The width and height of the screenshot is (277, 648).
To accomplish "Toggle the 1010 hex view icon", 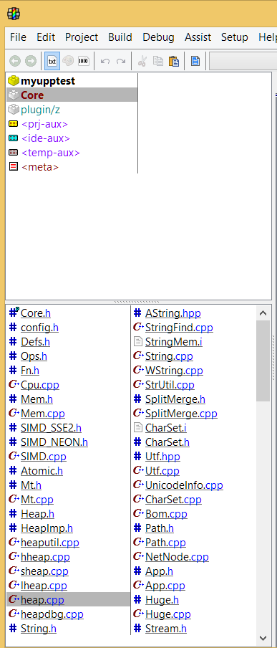I will pyautogui.click(x=84, y=61).
